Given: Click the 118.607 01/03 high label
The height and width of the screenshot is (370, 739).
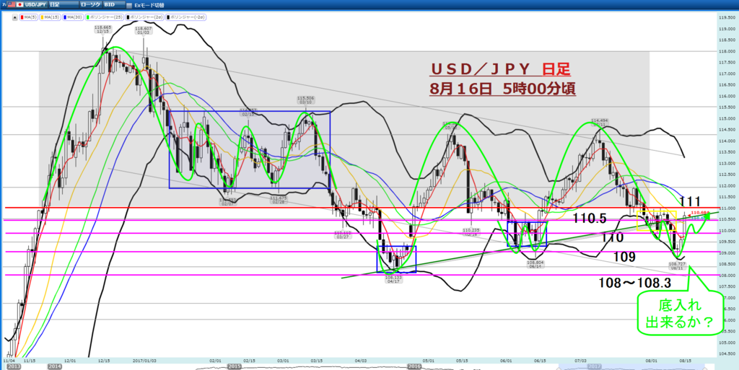Looking at the screenshot, I should tap(144, 29).
